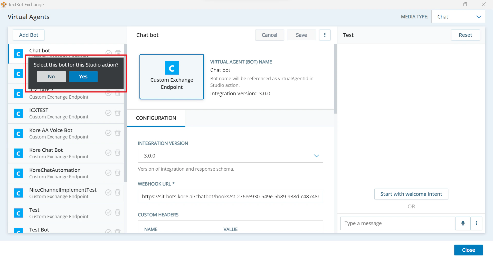This screenshot has height=259, width=493.
Task: Select the Custom Exchange Endpoint tile
Action: [172, 77]
